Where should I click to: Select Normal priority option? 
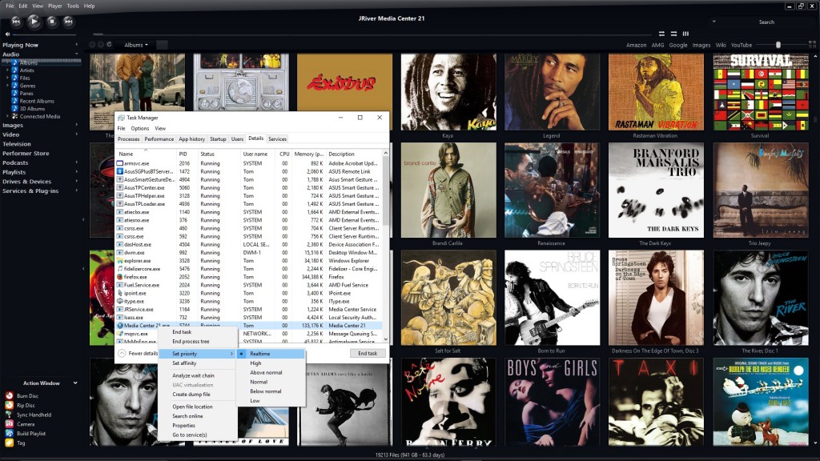[271, 382]
